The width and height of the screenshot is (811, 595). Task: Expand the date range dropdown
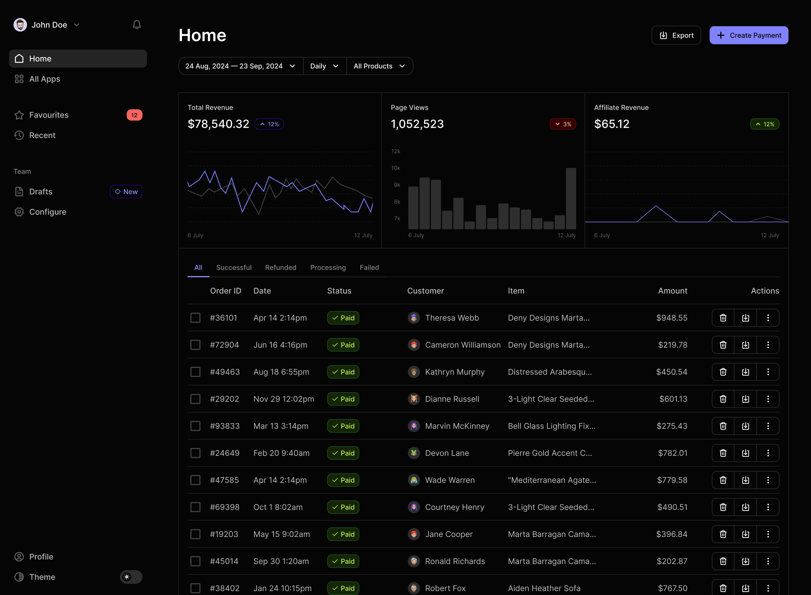(240, 66)
